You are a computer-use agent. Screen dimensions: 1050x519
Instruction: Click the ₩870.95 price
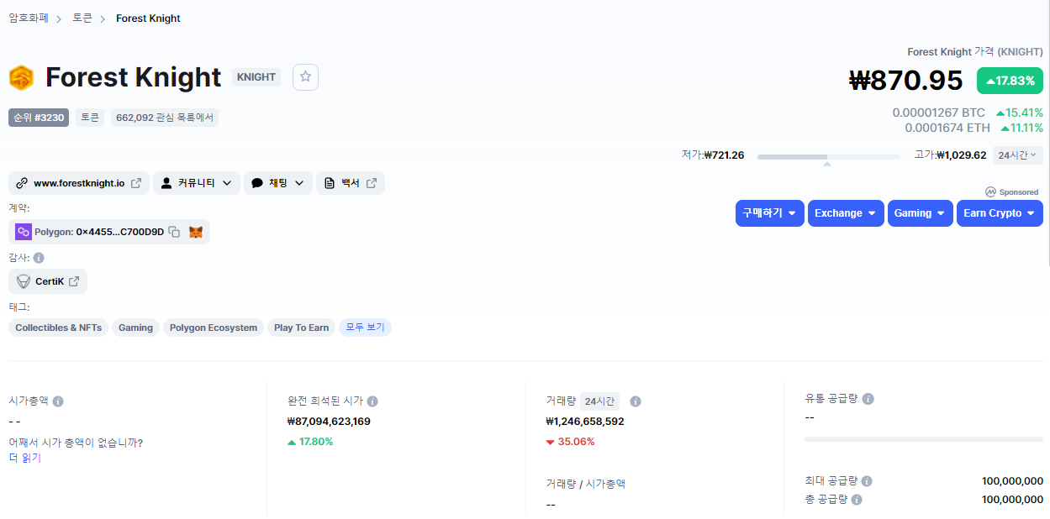point(906,81)
